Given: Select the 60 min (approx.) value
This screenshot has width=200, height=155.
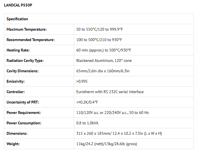Looking at the screenshot, I should click(x=104, y=50).
